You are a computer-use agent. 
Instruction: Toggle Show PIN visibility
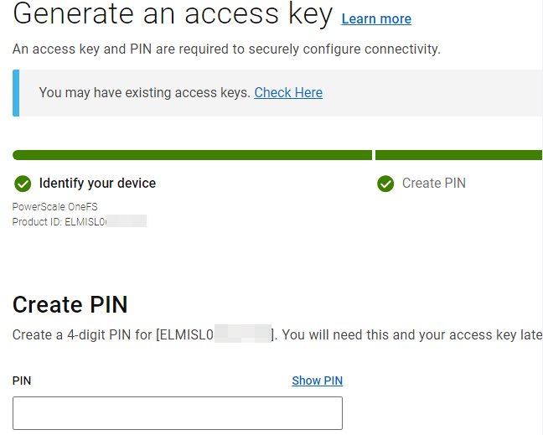coord(317,381)
